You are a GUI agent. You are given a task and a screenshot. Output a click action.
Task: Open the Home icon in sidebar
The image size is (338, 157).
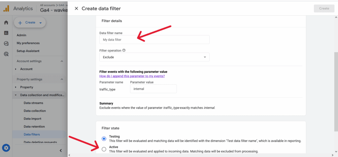pos(6,23)
